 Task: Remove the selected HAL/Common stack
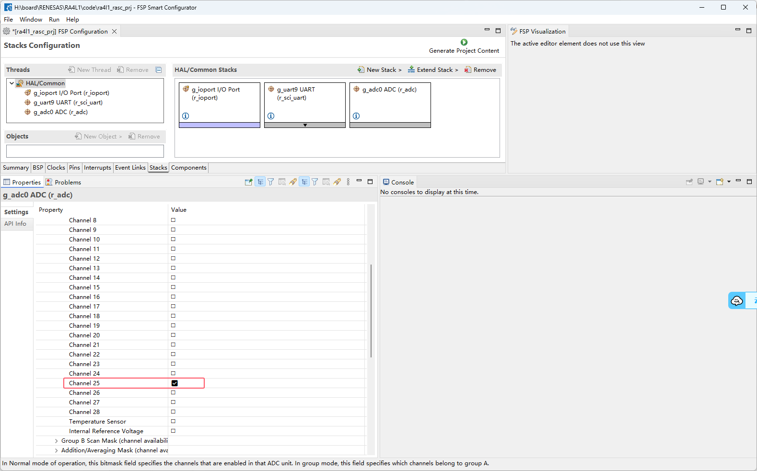tap(480, 70)
